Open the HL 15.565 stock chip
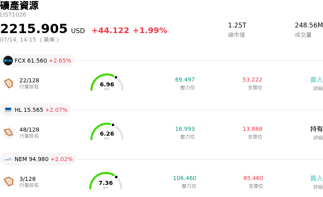323x197 pixels. (36, 110)
